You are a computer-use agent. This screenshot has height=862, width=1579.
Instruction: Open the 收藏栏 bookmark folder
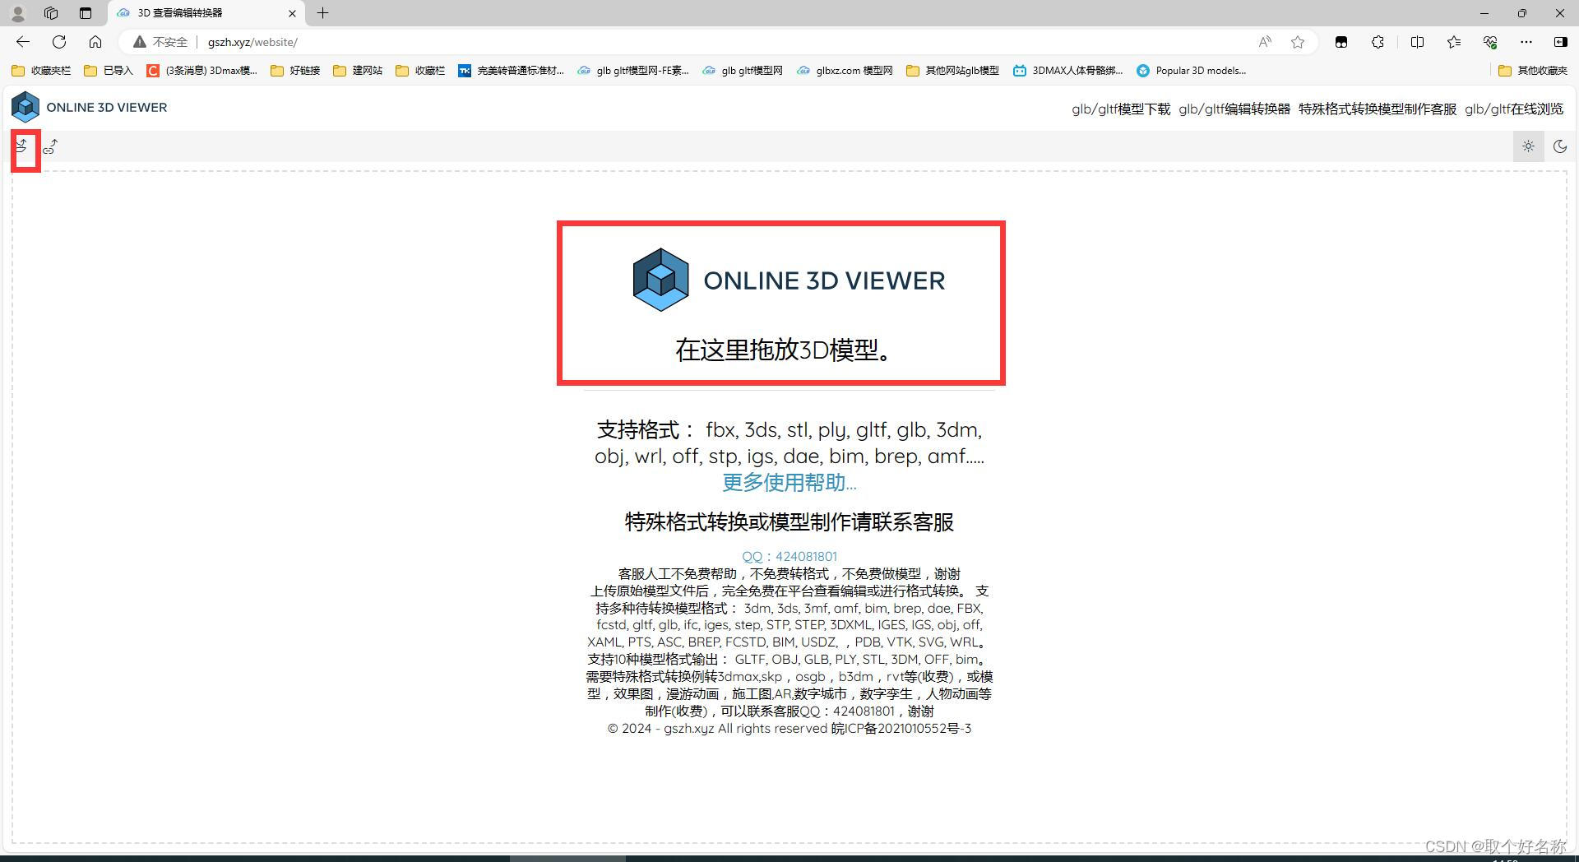tap(420, 71)
